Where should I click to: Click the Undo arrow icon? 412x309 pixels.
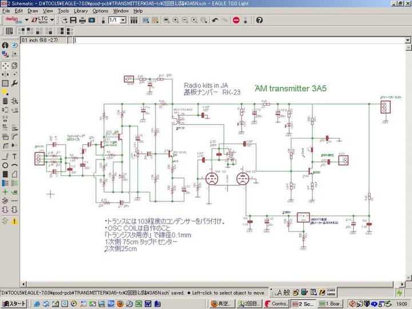tap(215, 20)
